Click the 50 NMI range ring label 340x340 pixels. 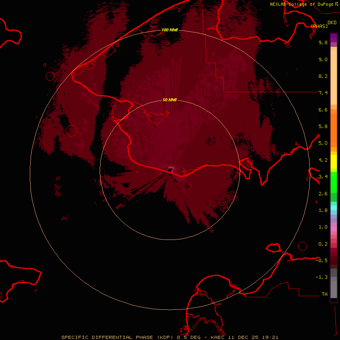tap(170, 100)
